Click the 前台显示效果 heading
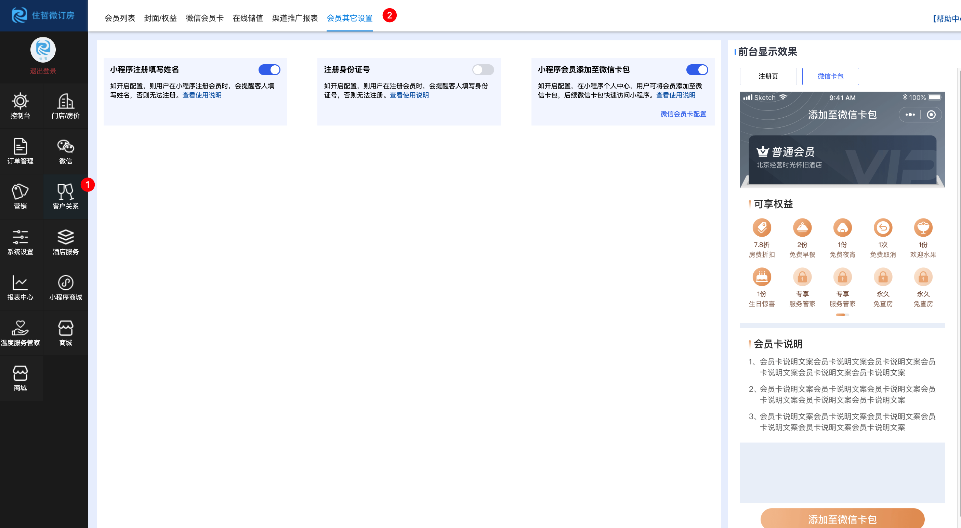Viewport: 961px width, 528px height. click(x=767, y=52)
